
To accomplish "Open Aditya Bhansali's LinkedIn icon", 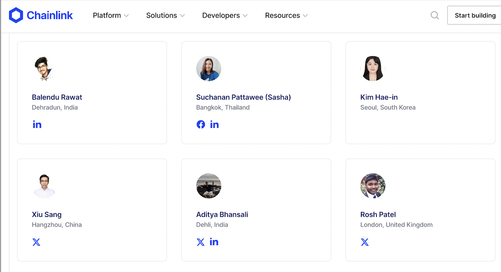I will pyautogui.click(x=214, y=242).
